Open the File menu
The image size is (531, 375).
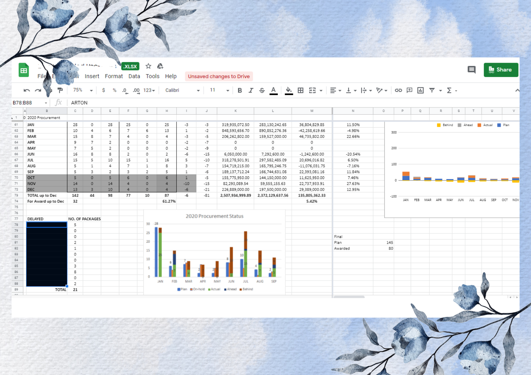[42, 76]
